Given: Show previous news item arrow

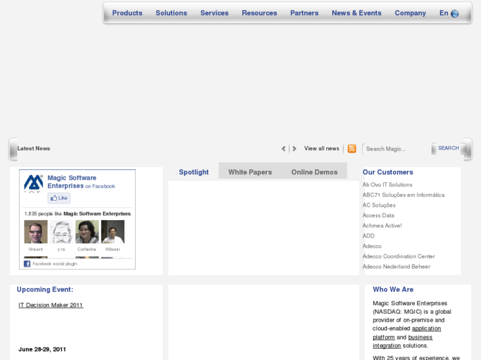Looking at the screenshot, I should (283, 149).
